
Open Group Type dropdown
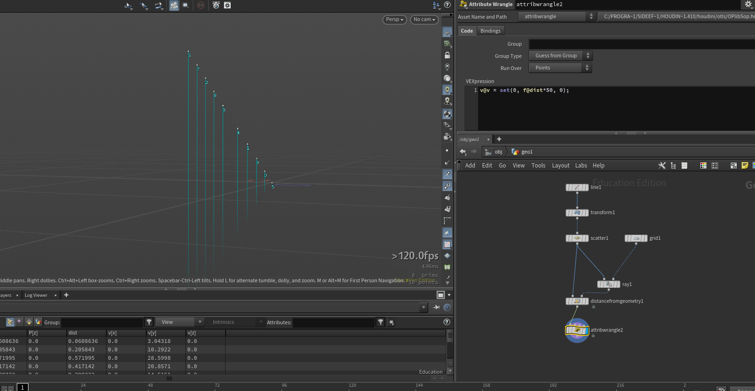pos(560,56)
